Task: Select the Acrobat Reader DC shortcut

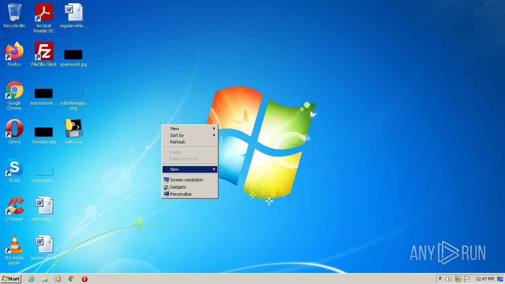Action: [x=44, y=18]
